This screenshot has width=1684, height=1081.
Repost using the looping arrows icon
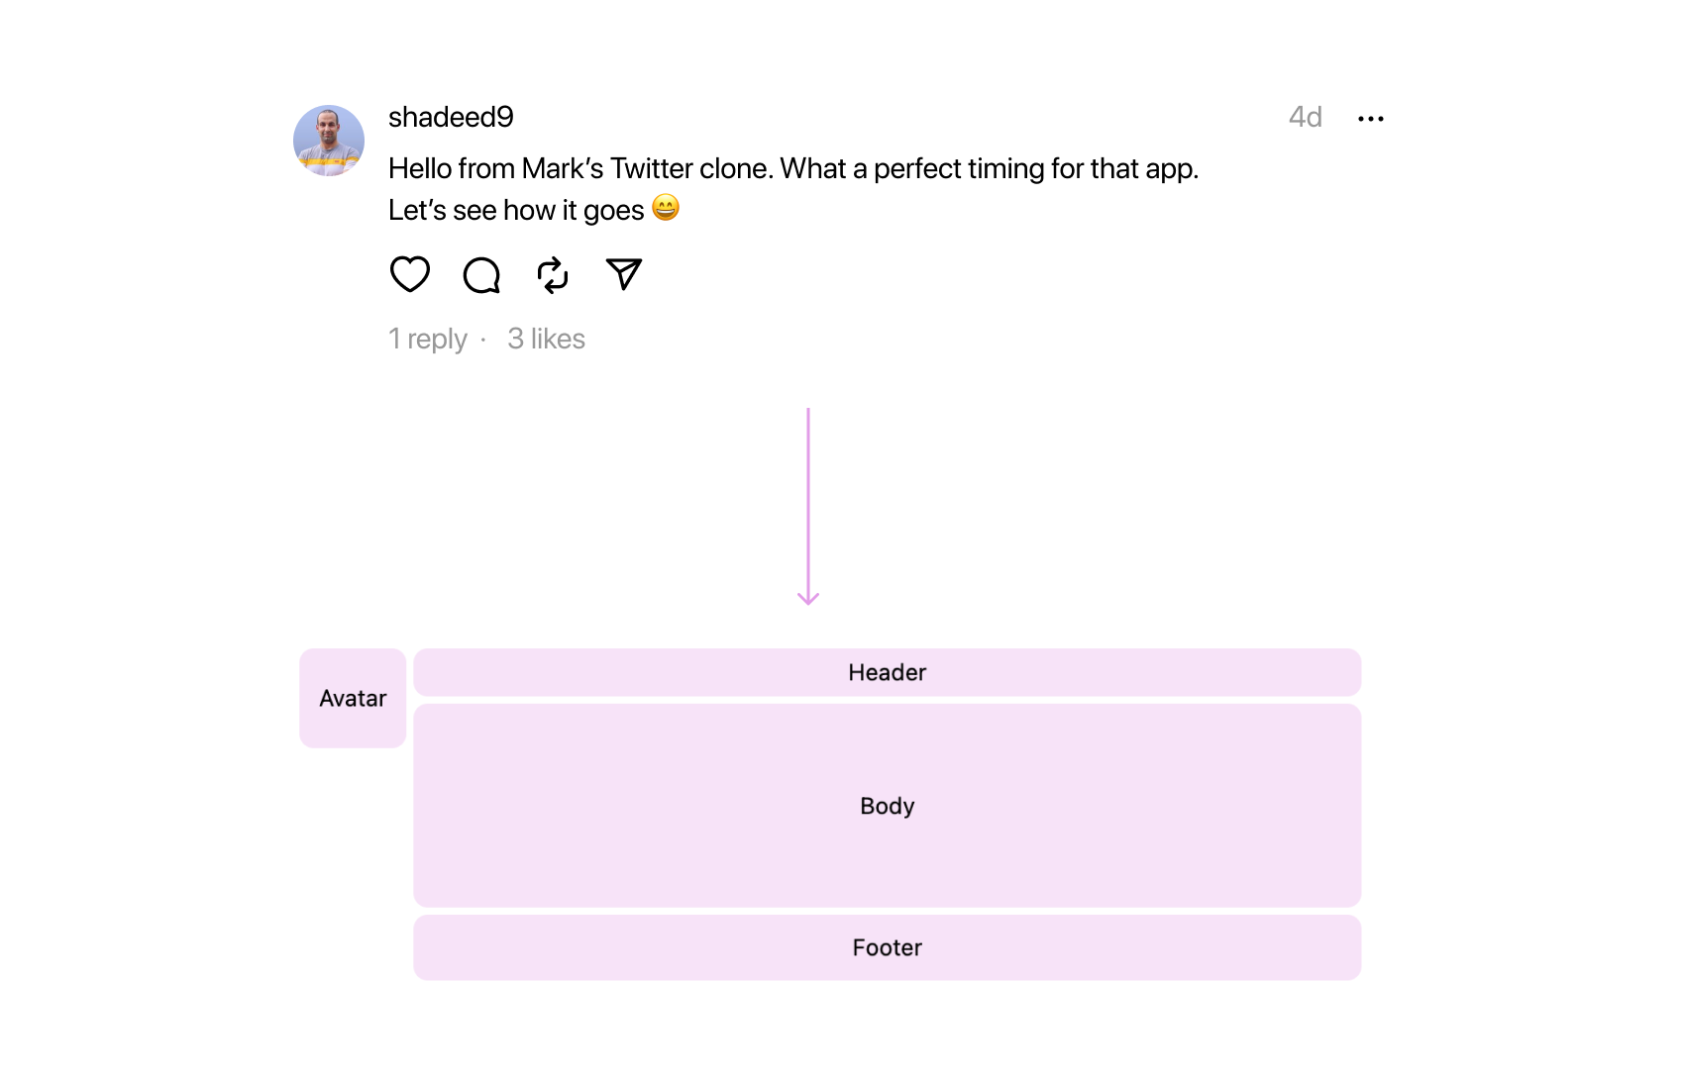point(553,275)
